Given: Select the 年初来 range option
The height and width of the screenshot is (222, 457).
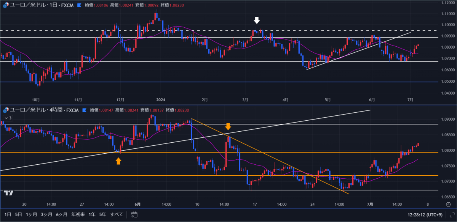Looking at the screenshot, I should [78, 215].
